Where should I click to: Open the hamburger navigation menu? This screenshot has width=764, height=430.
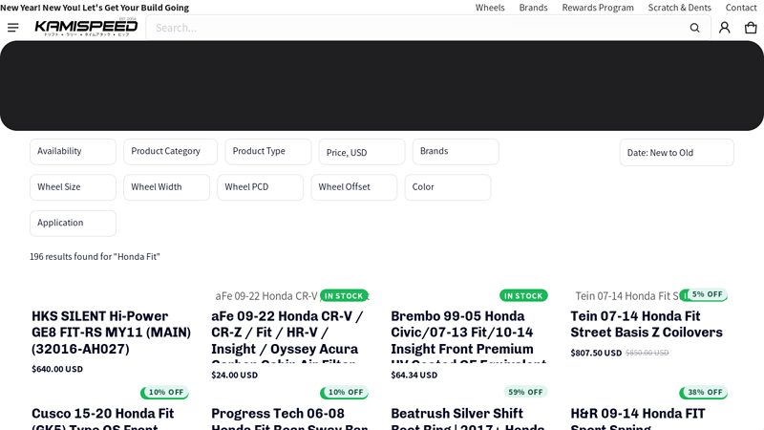click(x=13, y=28)
